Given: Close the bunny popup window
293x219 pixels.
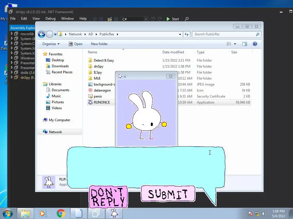Looking at the screenshot, I should coord(171,76).
